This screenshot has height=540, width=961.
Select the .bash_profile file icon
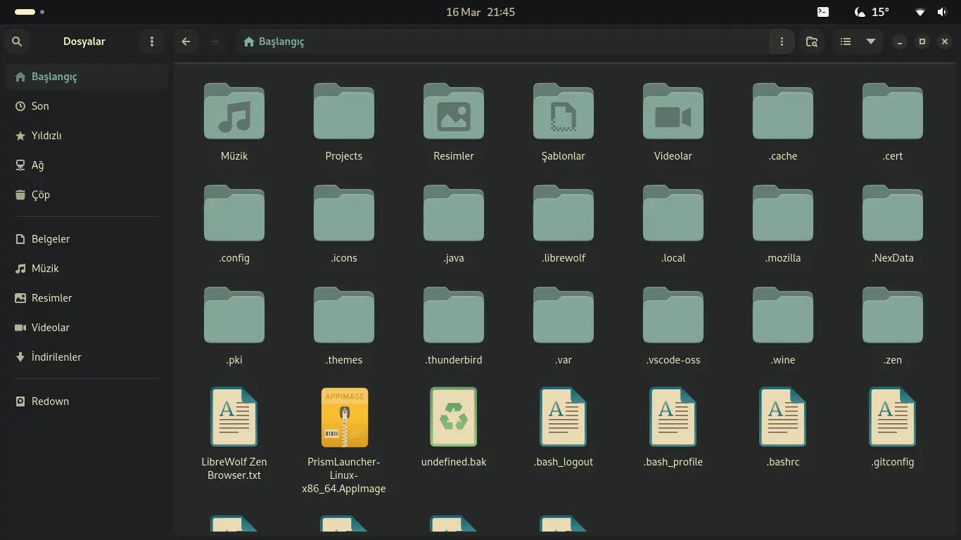coord(673,417)
